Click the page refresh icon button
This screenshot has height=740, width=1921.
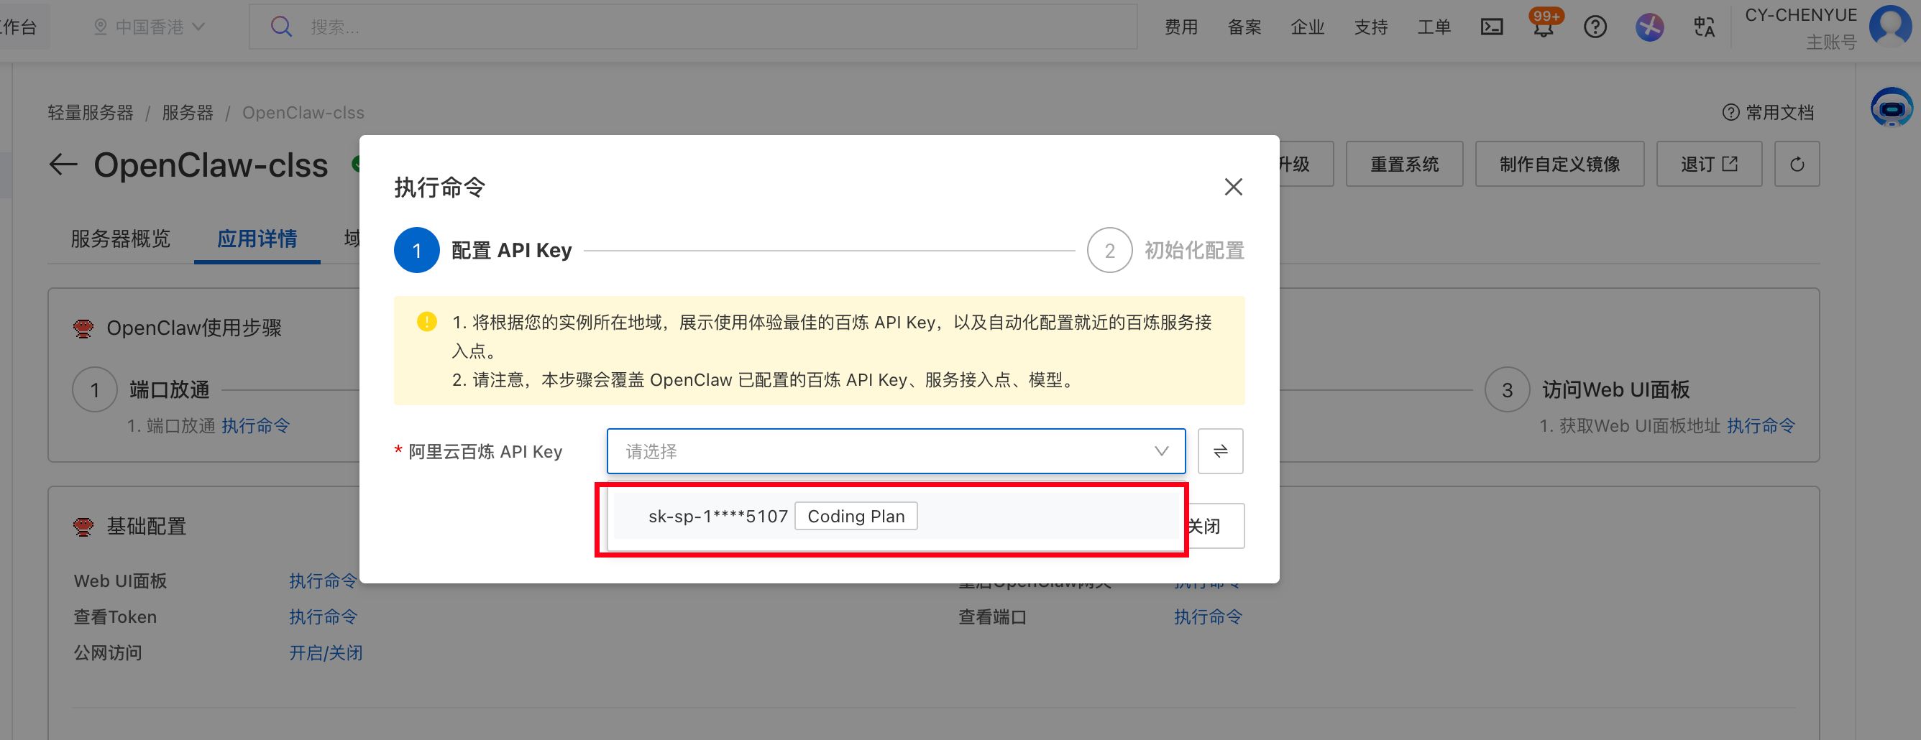coord(1797,164)
